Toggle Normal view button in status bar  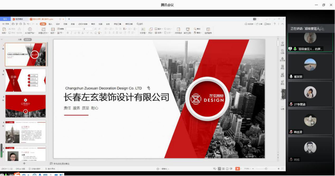(x=219, y=169)
